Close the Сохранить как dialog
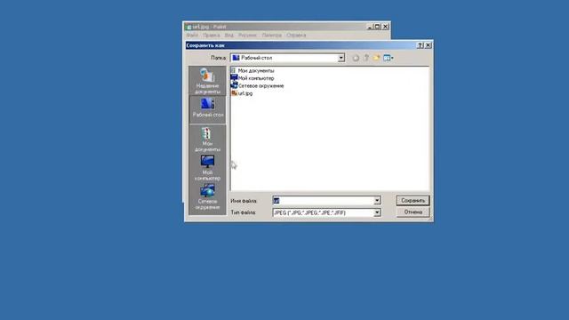Screen dimensions: 569x320 click(429, 45)
